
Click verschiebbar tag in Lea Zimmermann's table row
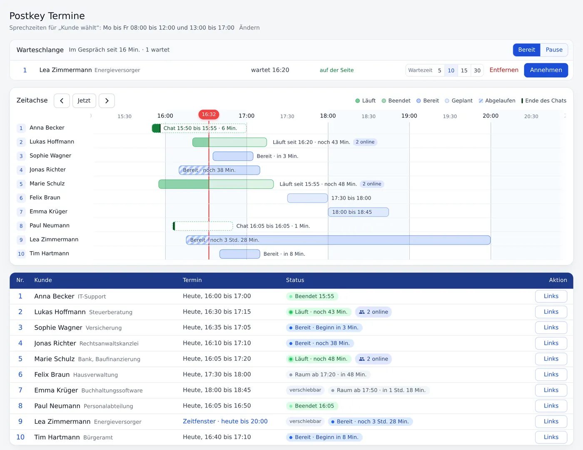pos(305,422)
